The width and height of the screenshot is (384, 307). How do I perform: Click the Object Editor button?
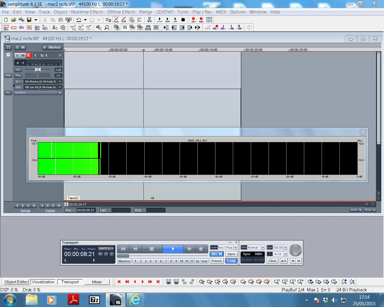pos(16,282)
